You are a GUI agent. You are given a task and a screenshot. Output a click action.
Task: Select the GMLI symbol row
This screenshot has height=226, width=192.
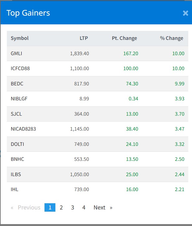tap(16, 54)
